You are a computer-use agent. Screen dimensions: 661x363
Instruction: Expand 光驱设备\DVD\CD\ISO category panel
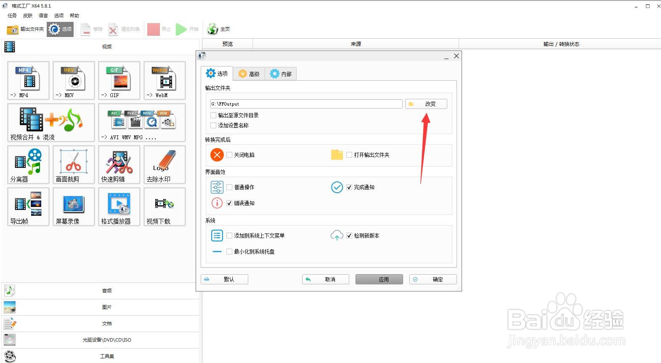101,340
